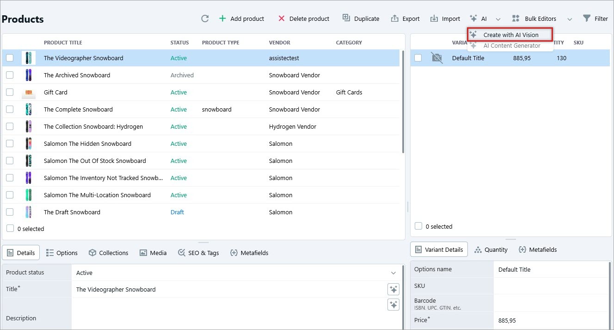Open the variant Metafields tab
Viewport: 614px width, 330px height.
537,249
